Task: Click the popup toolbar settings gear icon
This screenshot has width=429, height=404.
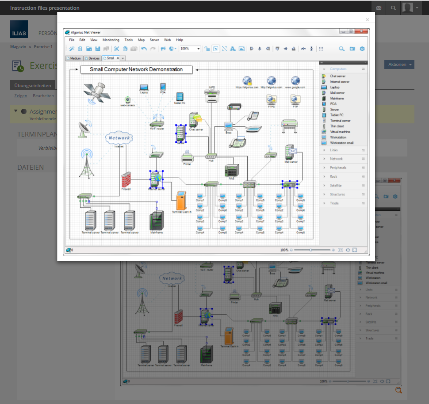Action: click(x=362, y=49)
